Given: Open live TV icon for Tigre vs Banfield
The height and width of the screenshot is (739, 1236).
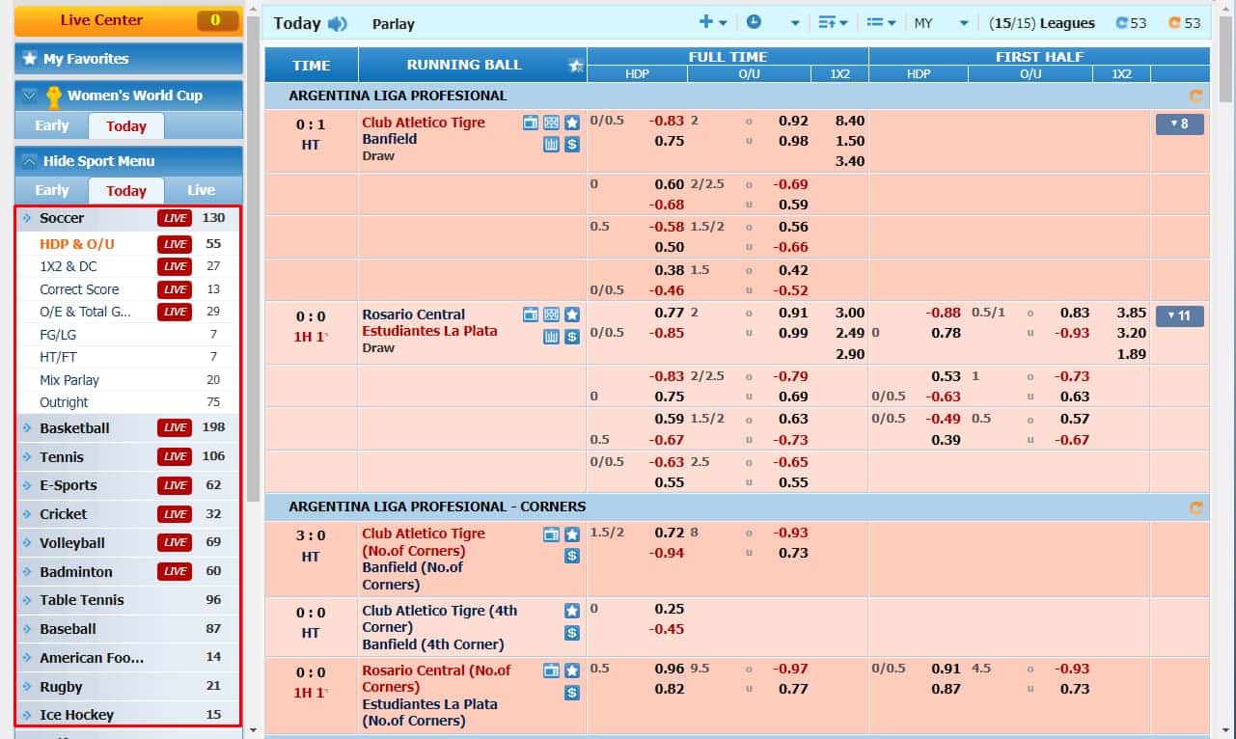Looking at the screenshot, I should point(531,123).
